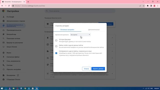Switch to the 'Основные настройки' tab
The width and height of the screenshot is (160, 90).
[x=67, y=29]
